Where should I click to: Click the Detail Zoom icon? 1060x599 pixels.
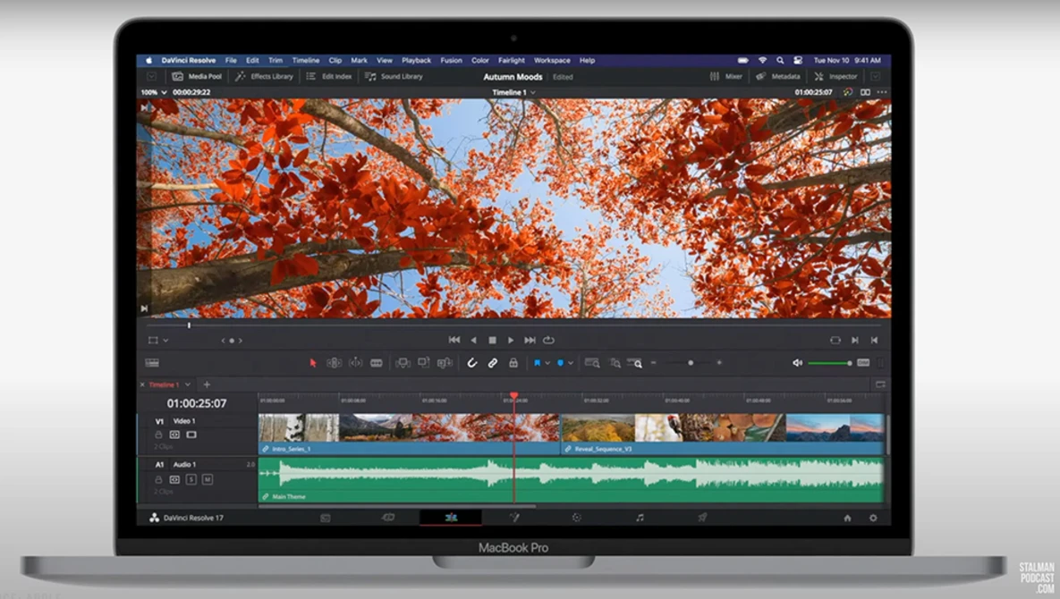(615, 363)
